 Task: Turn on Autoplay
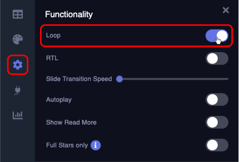[217, 99]
